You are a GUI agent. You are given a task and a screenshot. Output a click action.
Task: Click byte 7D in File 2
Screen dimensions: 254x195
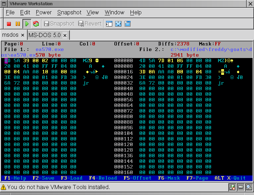tap(161, 60)
